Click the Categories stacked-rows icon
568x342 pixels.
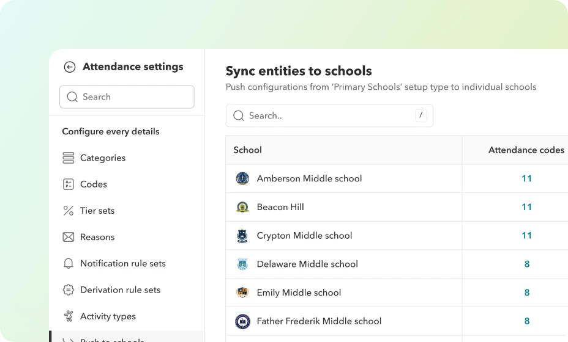tap(69, 158)
